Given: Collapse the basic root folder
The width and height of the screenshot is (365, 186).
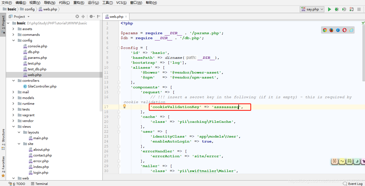Looking at the screenshot, I should pyautogui.click(x=8, y=23).
